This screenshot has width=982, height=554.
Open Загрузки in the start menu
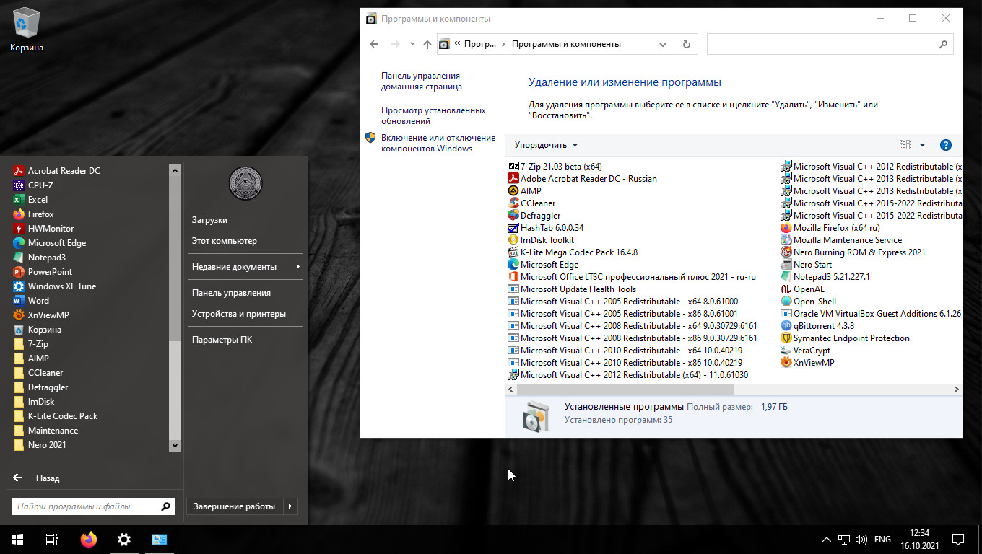209,220
